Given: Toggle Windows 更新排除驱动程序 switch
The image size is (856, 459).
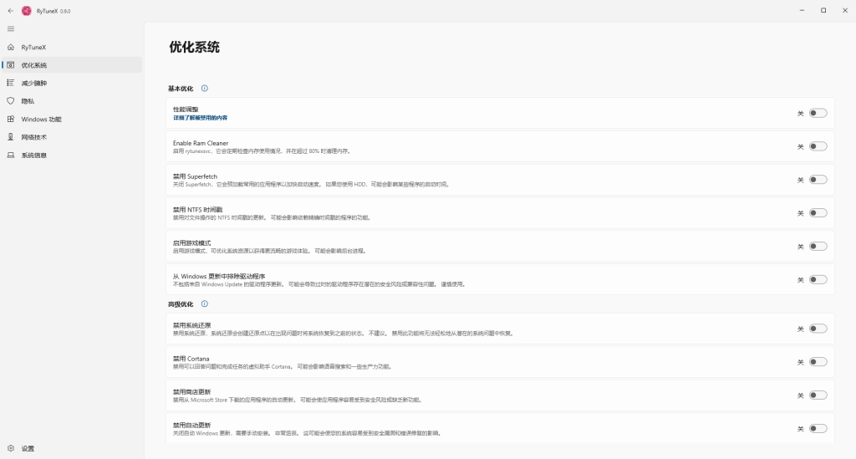Looking at the screenshot, I should click(818, 279).
